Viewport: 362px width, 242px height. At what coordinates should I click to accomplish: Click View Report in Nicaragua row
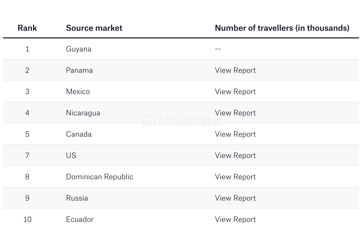coord(235,113)
